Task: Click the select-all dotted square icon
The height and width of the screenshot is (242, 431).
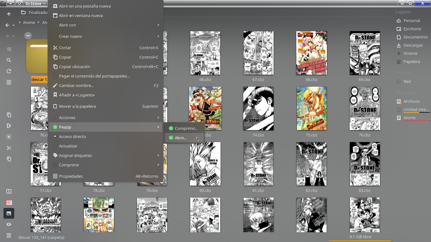Action: 9,137
